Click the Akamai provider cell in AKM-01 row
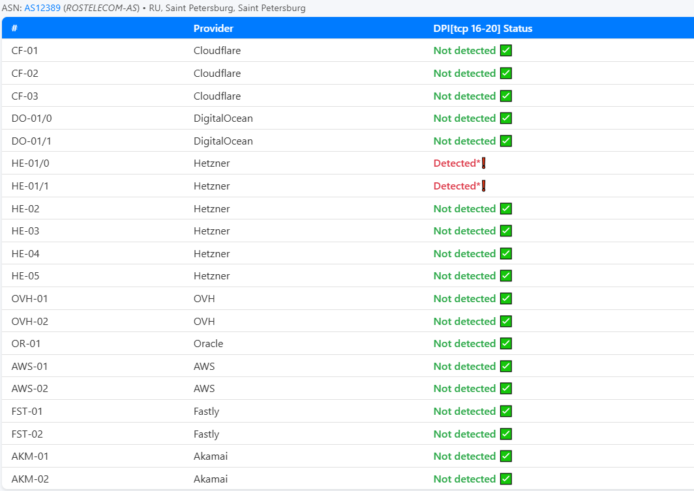 click(210, 456)
